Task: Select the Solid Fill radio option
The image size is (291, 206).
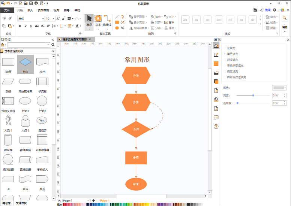Action: 225,54
